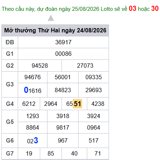Click the red predicted number 03
The width and height of the screenshot is (160, 162).
[132, 8]
